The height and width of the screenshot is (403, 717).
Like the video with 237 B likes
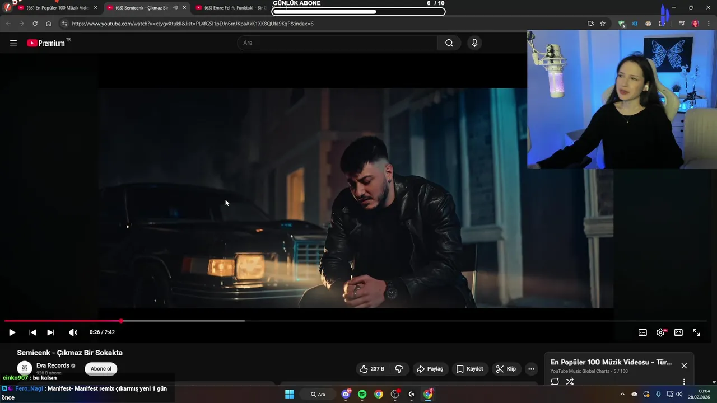click(372, 369)
